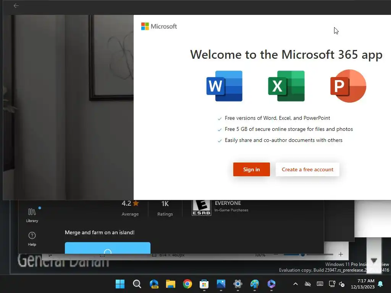Click the ESRB Everyone rating badge
The height and width of the screenshot is (293, 391).
tap(201, 208)
